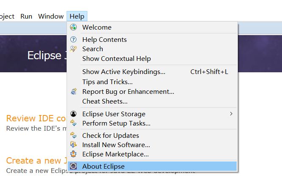Click the Search icon in Help menu

tap(73, 49)
